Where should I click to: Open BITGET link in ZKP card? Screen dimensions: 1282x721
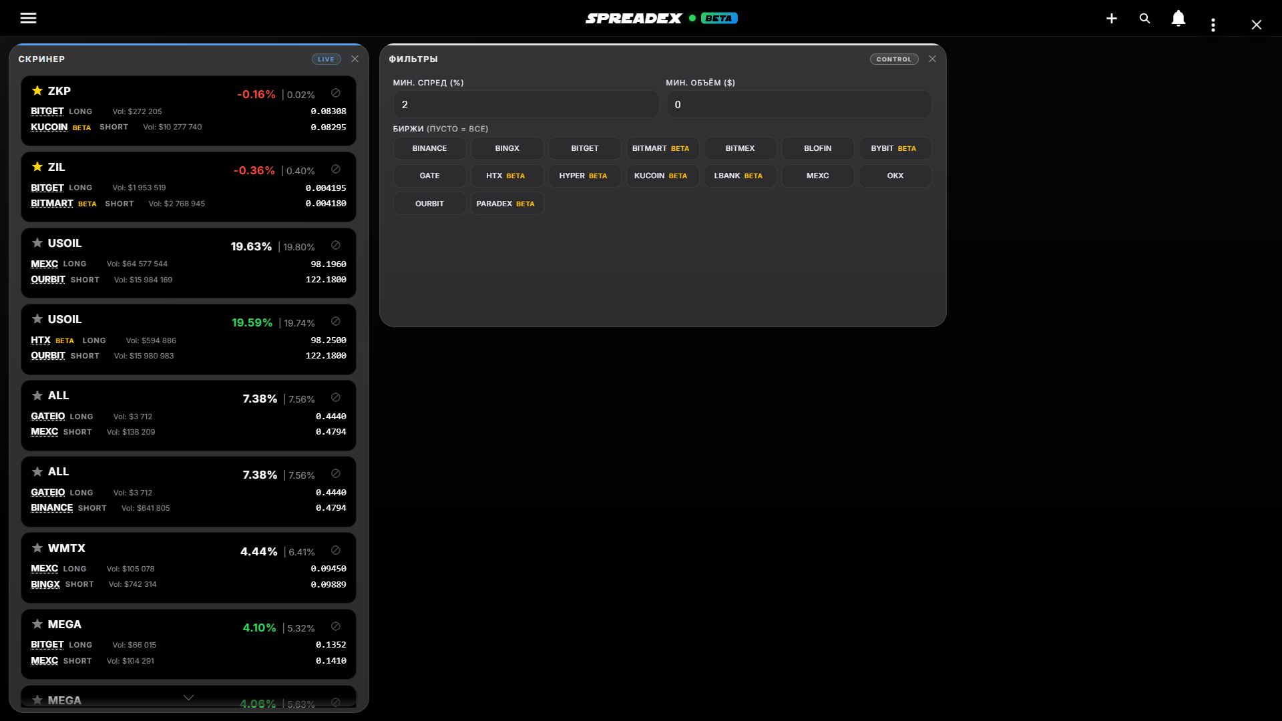click(47, 111)
